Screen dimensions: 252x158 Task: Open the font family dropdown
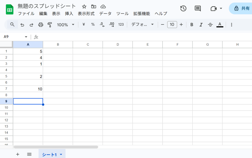142,25
